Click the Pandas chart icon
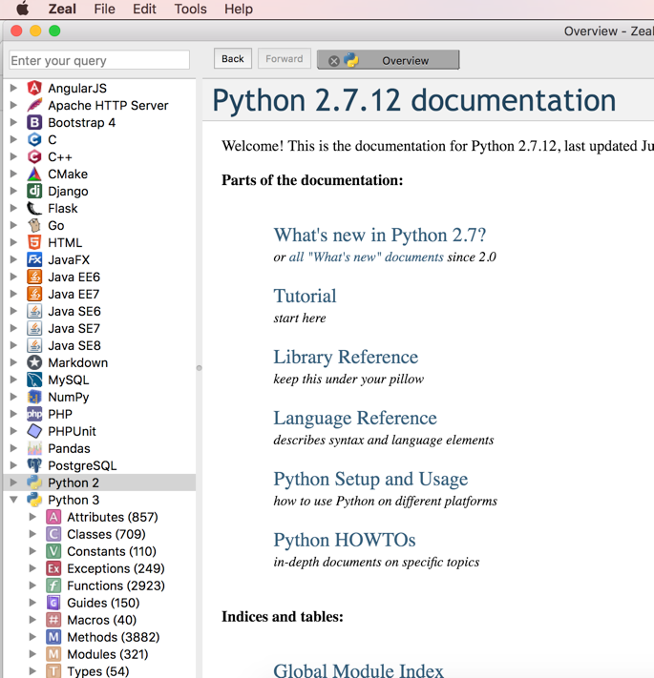Screen dimensions: 654x678 pyautogui.click(x=34, y=448)
